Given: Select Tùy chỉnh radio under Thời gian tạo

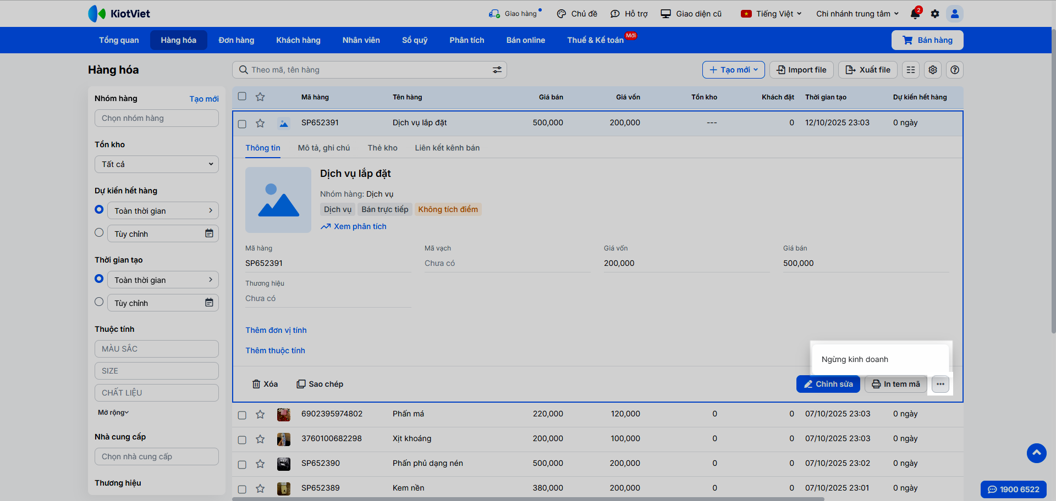Looking at the screenshot, I should 99,302.
